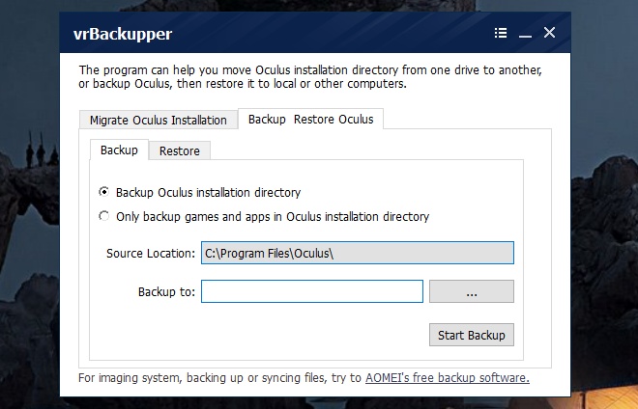Select the Backup sub-tab
This screenshot has height=409, width=638.
point(119,150)
